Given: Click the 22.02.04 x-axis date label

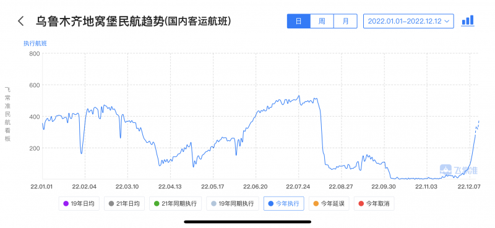Looking at the screenshot, I should click(x=85, y=187).
